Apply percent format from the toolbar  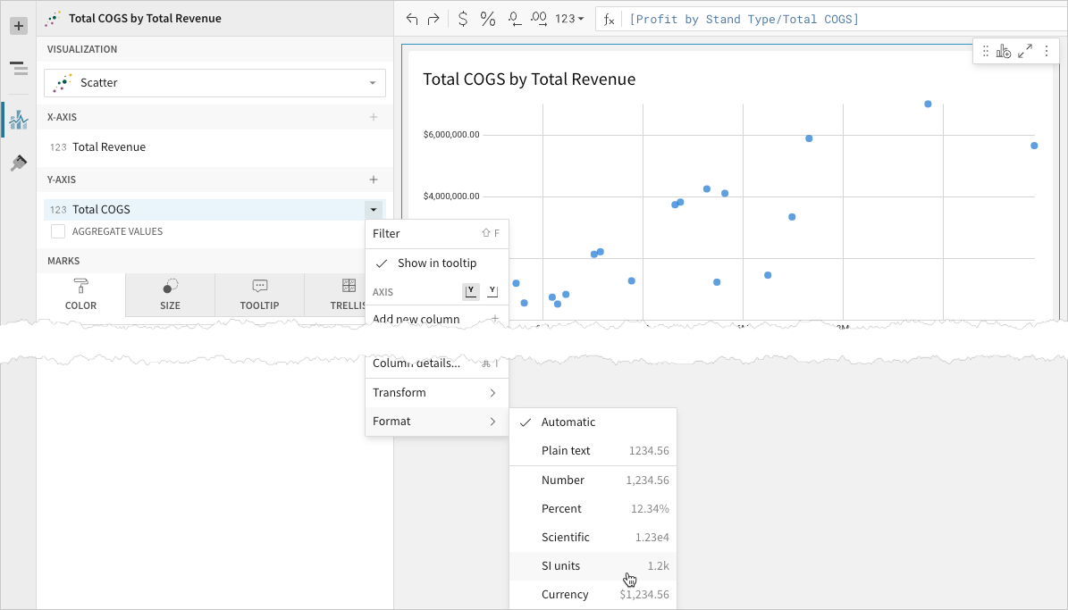pyautogui.click(x=488, y=19)
